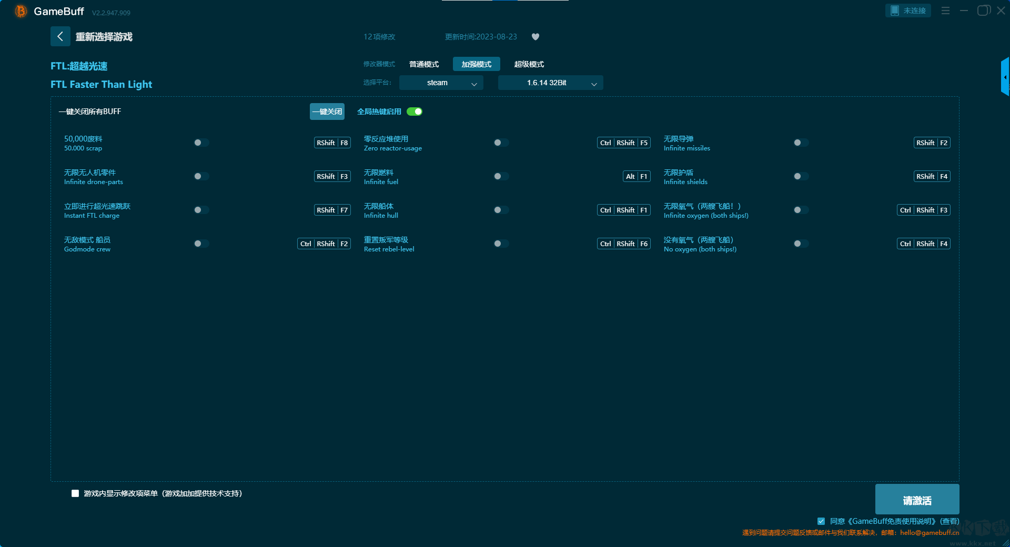Viewport: 1010px width, 547px height.
Task: Open the 1.6.14 32Bit version dropdown
Action: 551,83
